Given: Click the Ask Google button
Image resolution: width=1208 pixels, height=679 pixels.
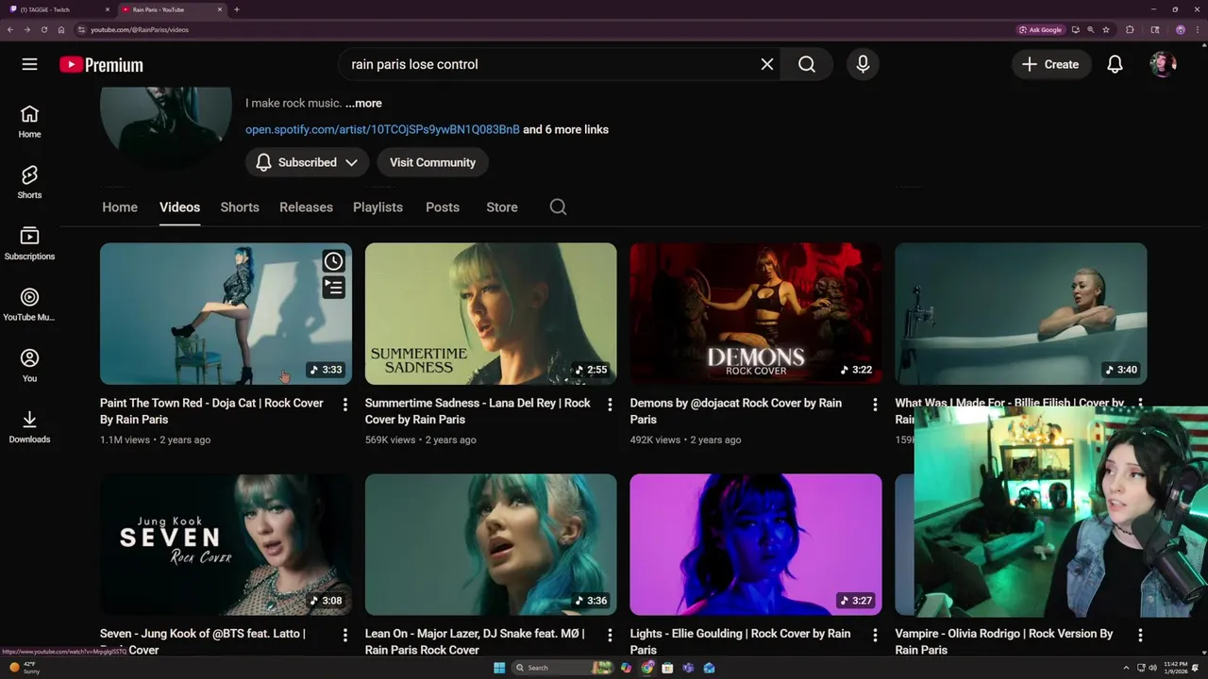Looking at the screenshot, I should click(x=1041, y=29).
